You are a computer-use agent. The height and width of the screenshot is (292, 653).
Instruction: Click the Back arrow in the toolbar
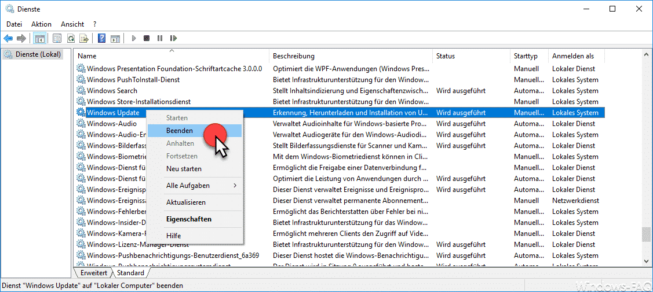(x=8, y=38)
